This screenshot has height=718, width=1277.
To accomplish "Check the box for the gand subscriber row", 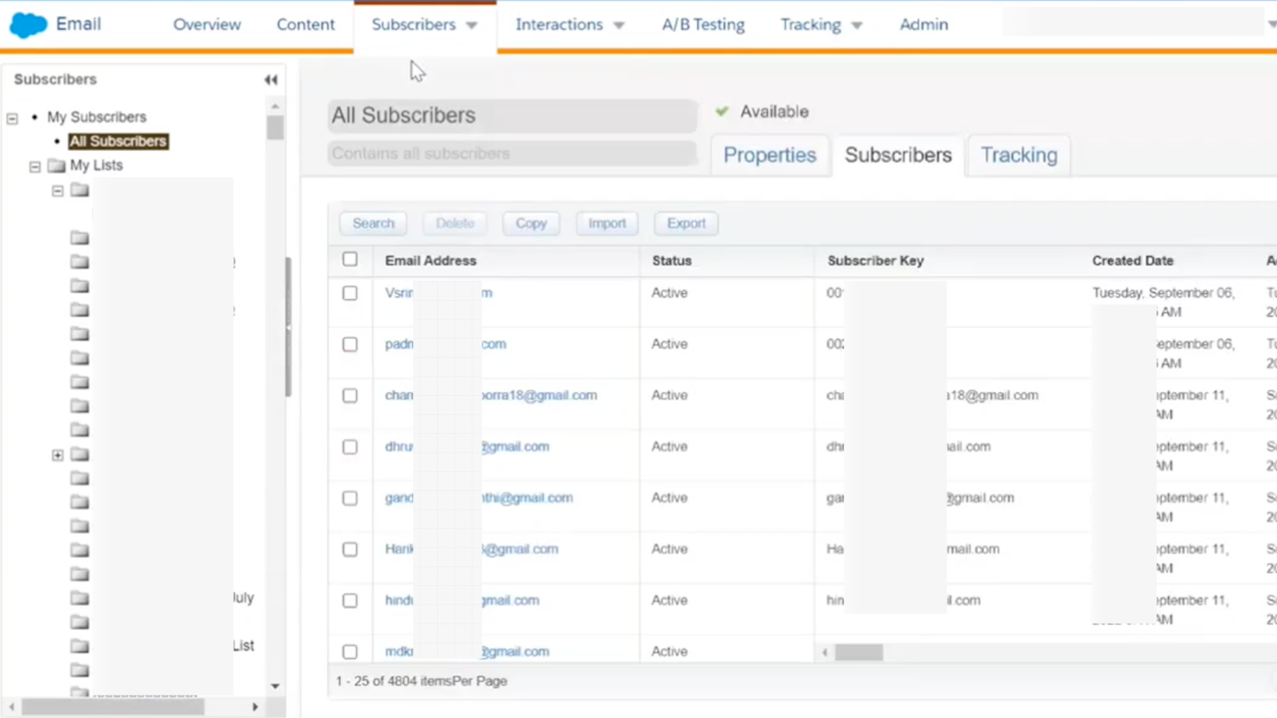I will coord(350,498).
